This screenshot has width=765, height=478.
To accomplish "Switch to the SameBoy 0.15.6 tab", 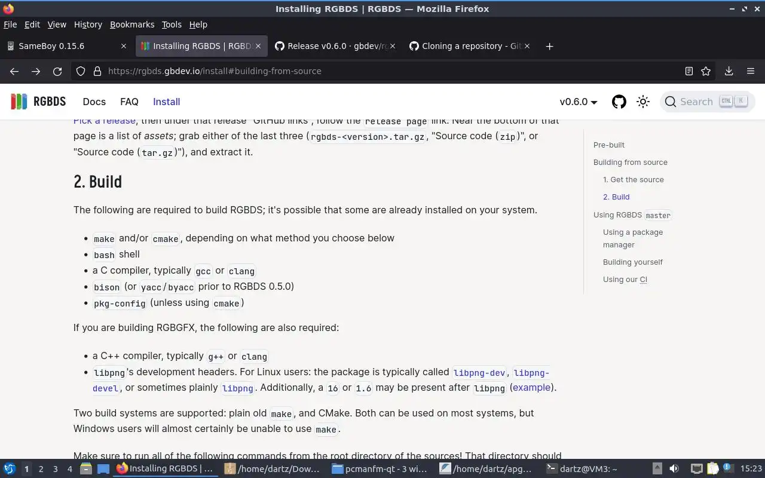I will [66, 46].
